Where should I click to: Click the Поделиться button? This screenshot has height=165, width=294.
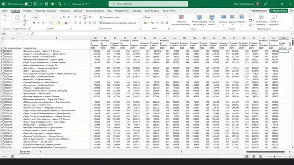(278, 11)
